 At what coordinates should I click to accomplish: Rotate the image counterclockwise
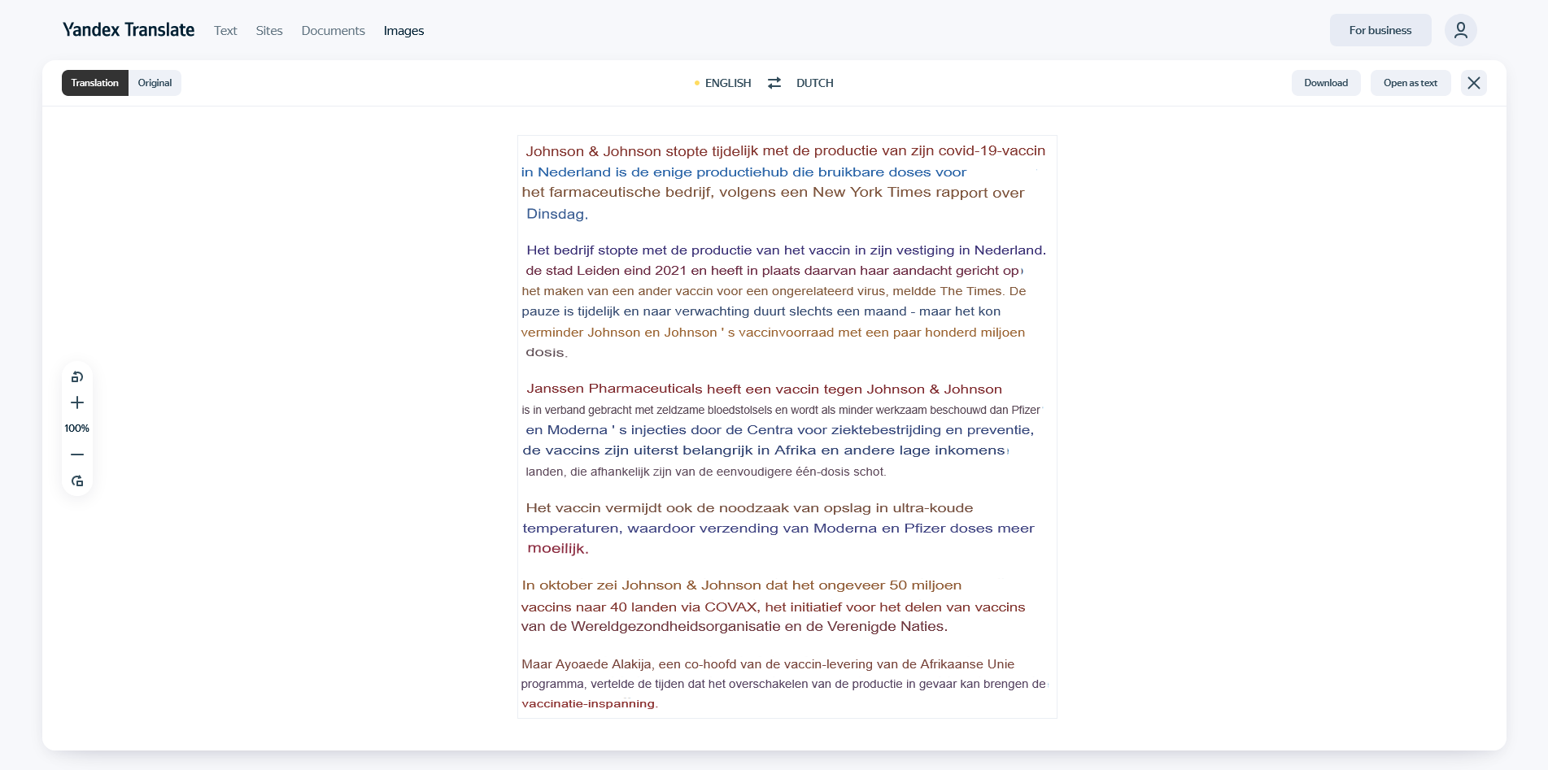77,377
